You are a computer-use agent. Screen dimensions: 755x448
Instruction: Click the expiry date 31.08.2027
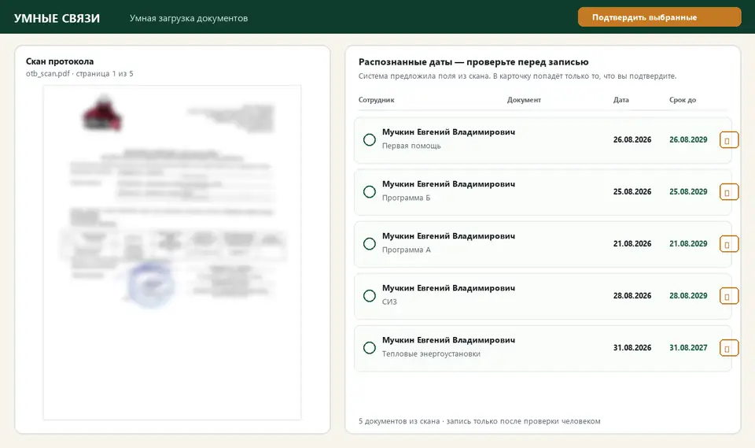688,348
